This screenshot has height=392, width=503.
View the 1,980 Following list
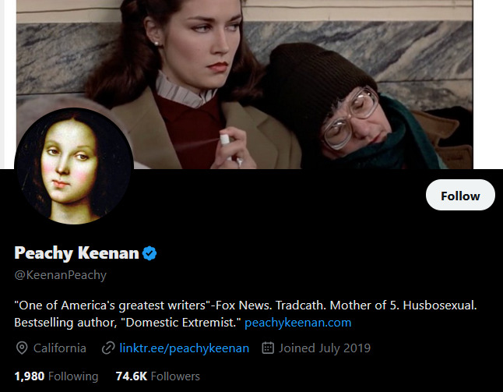(x=56, y=376)
